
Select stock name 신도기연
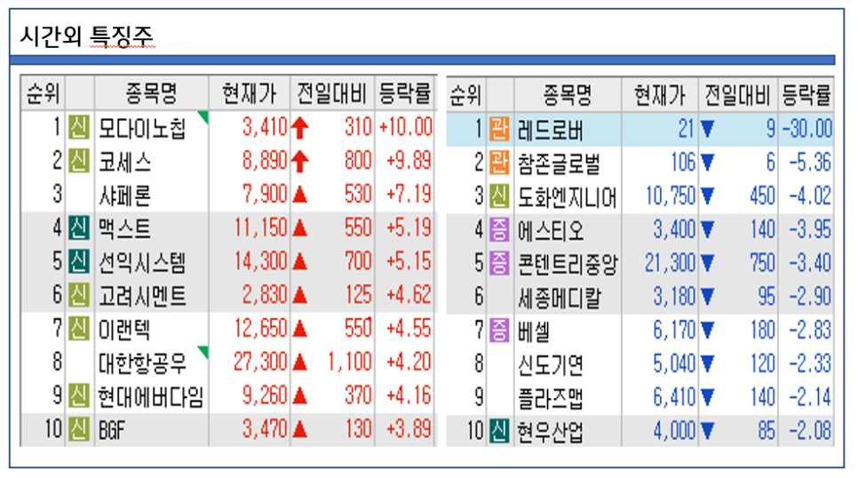pyautogui.click(x=551, y=364)
